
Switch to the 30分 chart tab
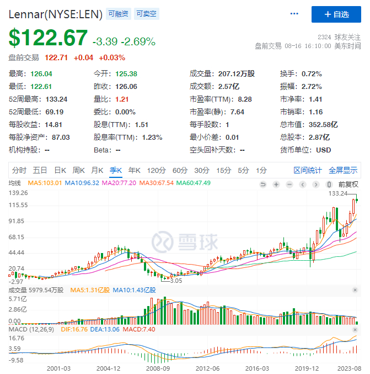(x=202, y=170)
